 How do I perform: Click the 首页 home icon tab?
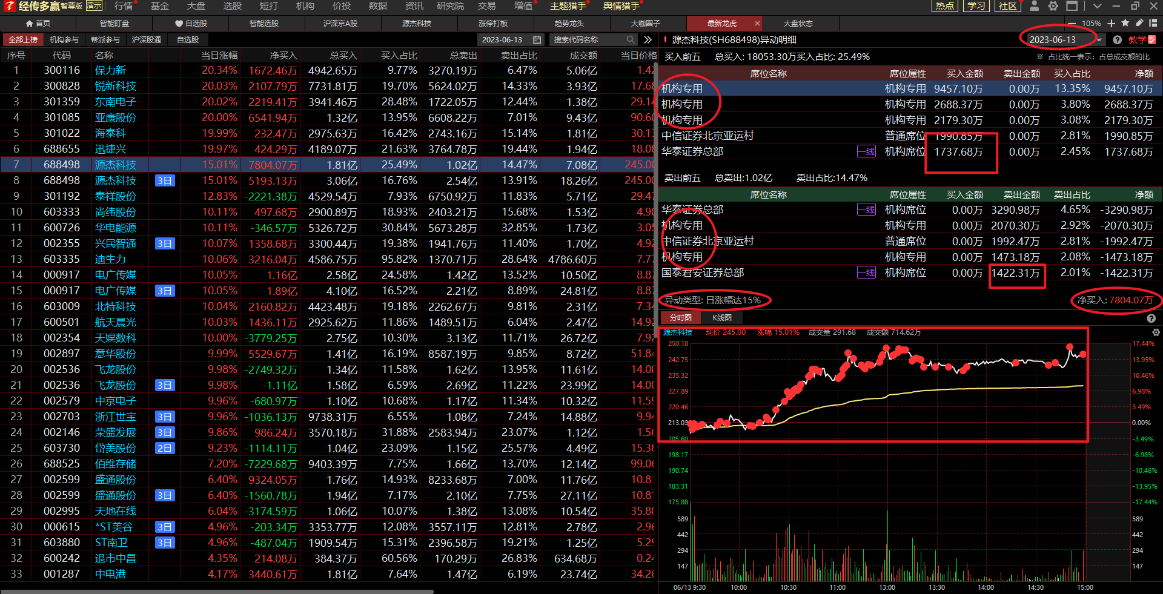click(38, 24)
